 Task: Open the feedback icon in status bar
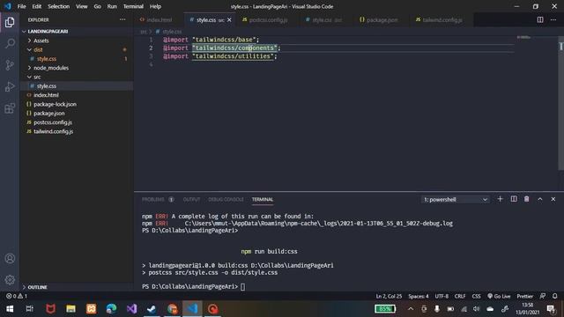pos(543,296)
